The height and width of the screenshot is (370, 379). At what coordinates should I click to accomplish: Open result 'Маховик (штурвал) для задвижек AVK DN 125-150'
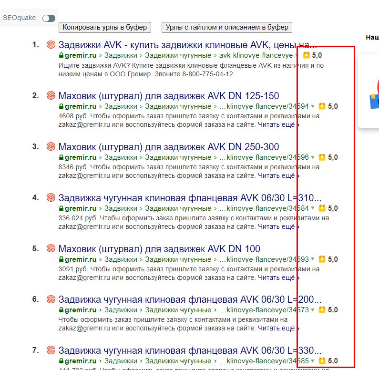point(169,96)
